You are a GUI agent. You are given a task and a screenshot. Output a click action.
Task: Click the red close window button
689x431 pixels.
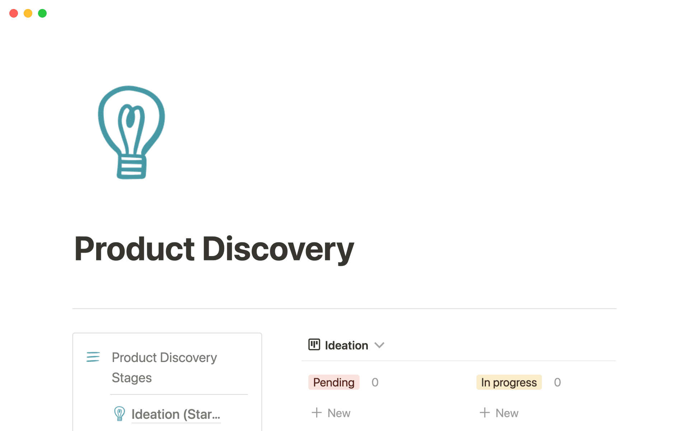click(x=14, y=13)
